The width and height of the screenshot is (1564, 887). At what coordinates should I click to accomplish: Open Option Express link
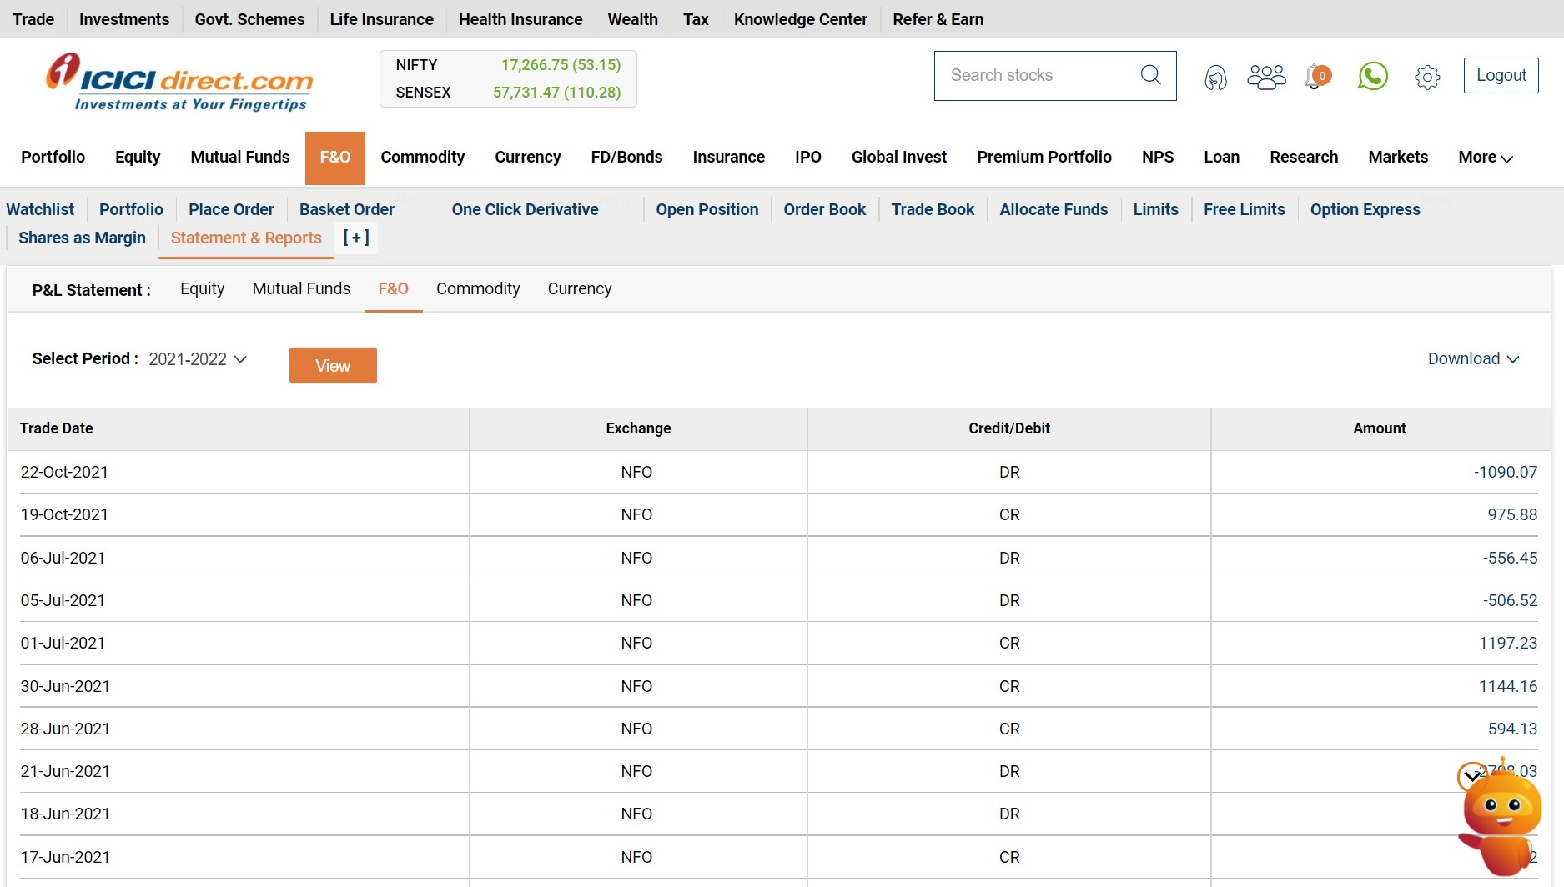[1365, 209]
